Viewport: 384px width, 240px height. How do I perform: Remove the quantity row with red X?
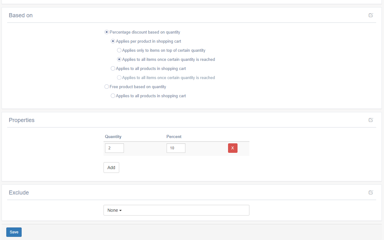click(x=232, y=148)
